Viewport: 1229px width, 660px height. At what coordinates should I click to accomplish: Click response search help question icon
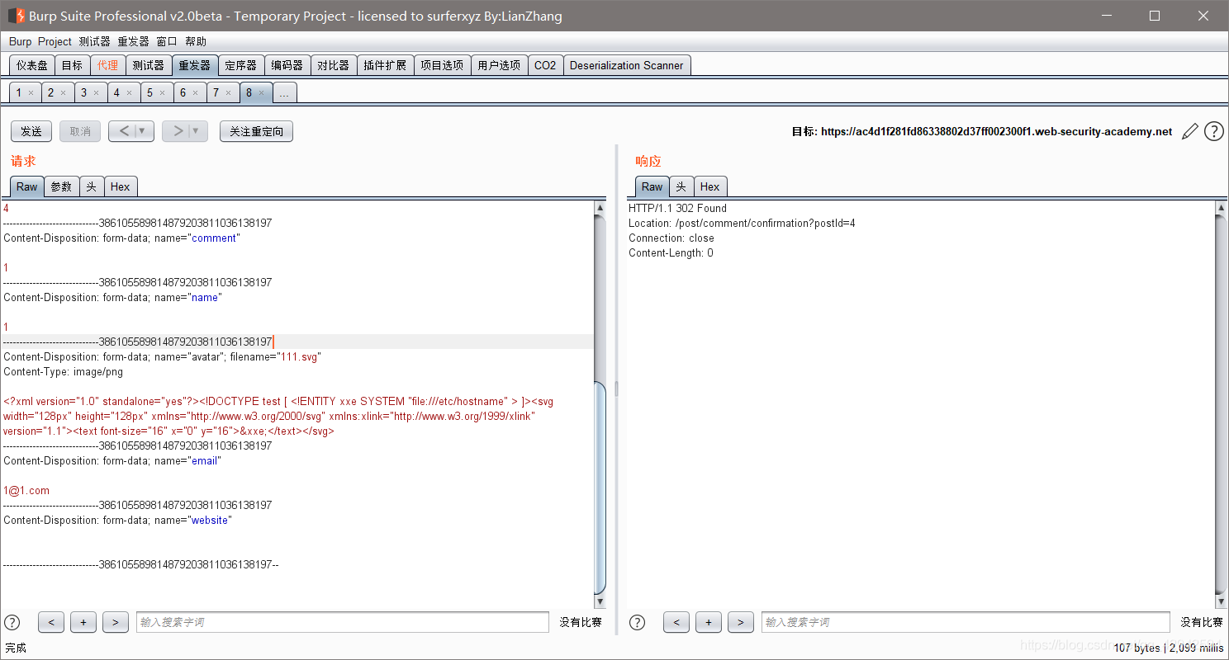pos(637,622)
